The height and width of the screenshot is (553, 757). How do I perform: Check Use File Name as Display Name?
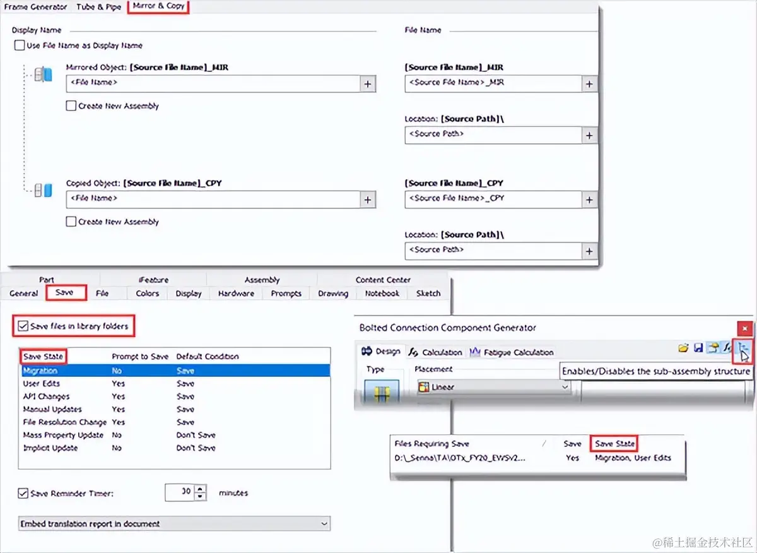coord(19,45)
